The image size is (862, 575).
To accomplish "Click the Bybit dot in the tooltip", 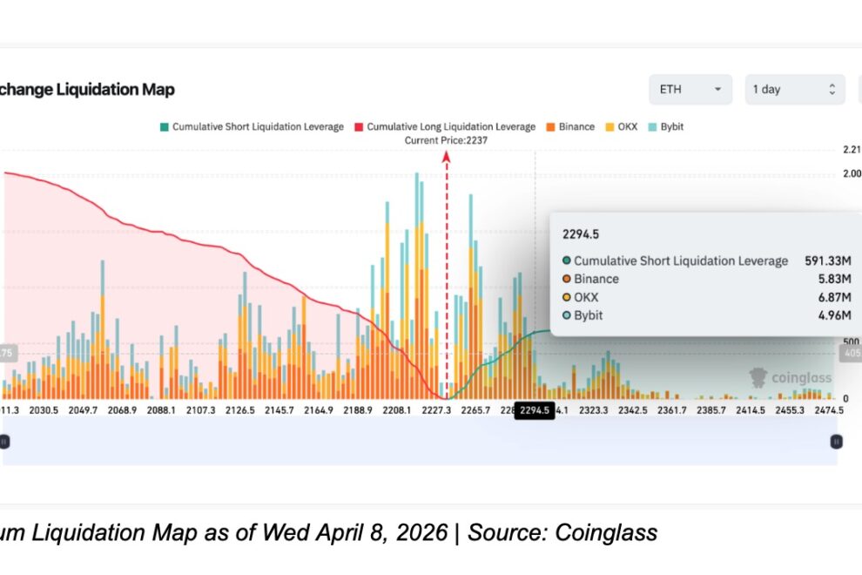I will pos(567,315).
